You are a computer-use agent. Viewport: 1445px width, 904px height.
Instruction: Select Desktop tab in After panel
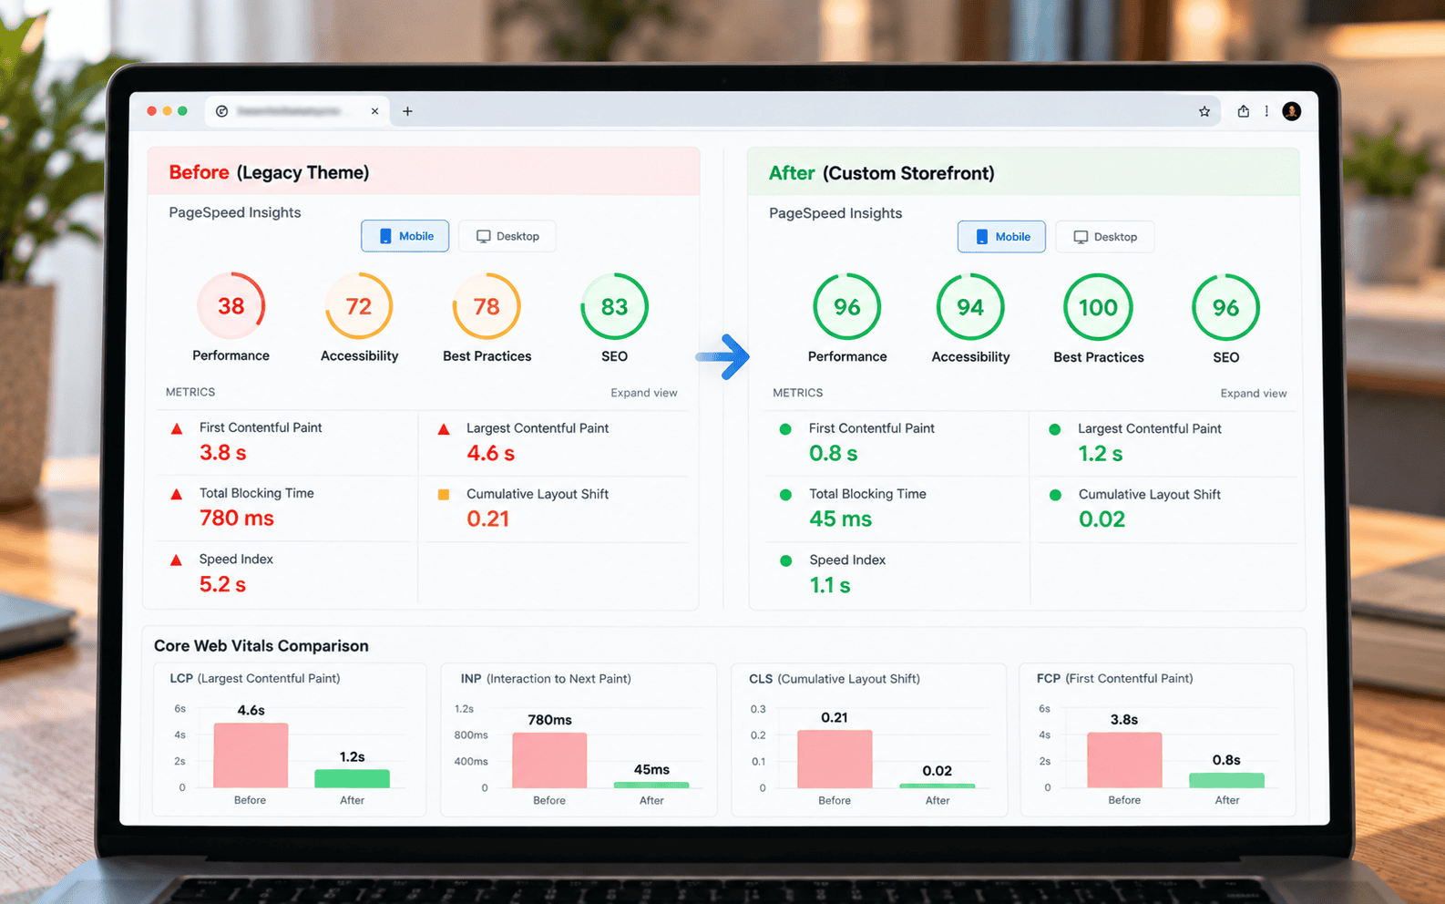click(1105, 237)
